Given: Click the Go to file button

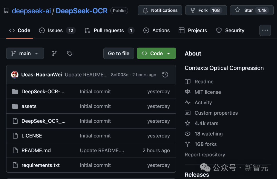Looking at the screenshot, I should click(118, 53).
